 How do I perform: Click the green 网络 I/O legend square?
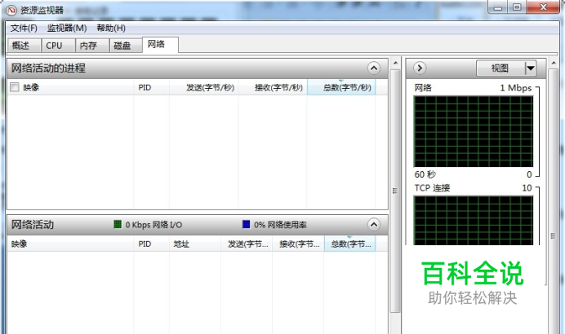coord(118,224)
